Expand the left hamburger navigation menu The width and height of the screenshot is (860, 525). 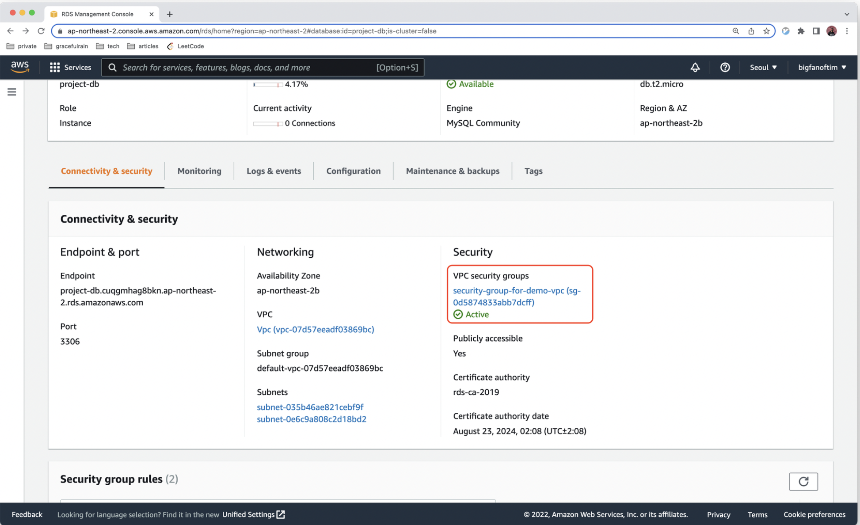pyautogui.click(x=12, y=92)
